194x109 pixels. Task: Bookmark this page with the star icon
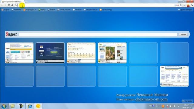(181, 5)
